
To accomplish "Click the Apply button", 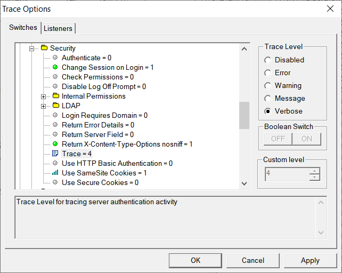I will tap(310, 260).
